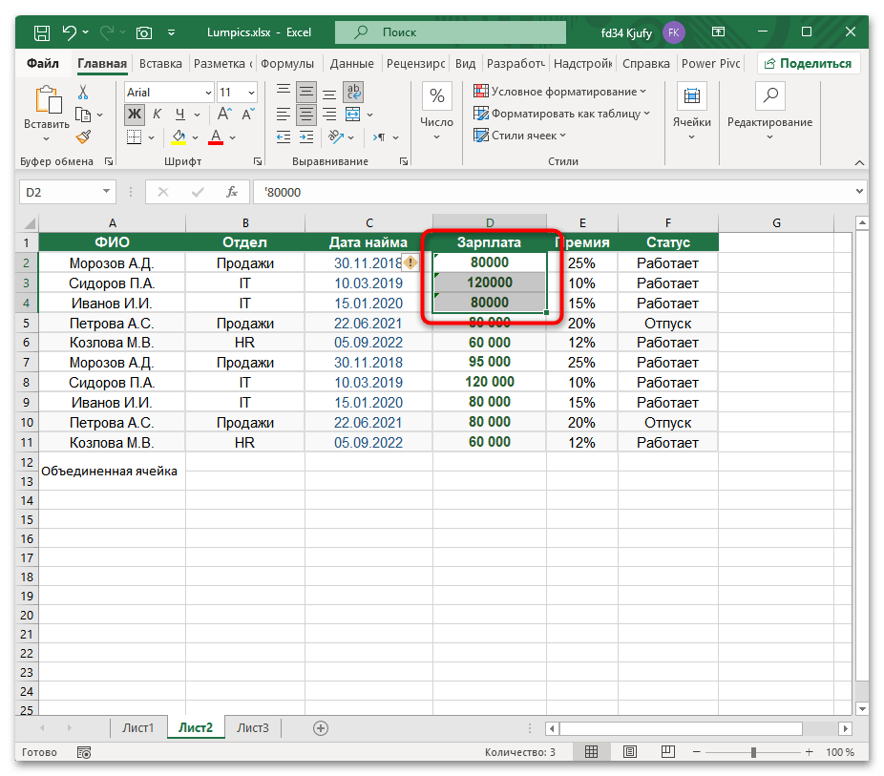Expand the font size dropdown
Screen dimensions: 884x776
[251, 93]
